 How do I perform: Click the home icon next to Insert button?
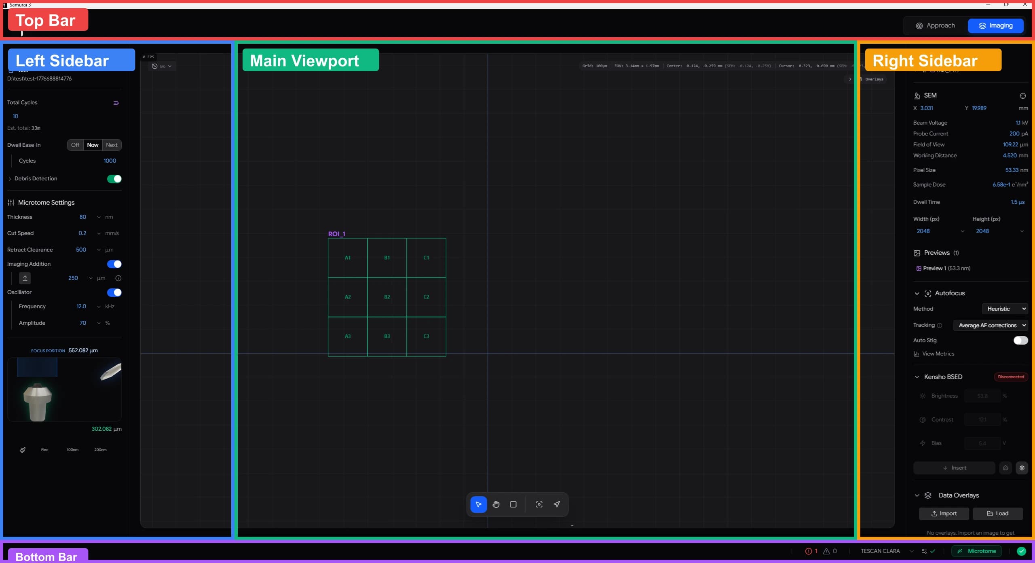click(1005, 468)
